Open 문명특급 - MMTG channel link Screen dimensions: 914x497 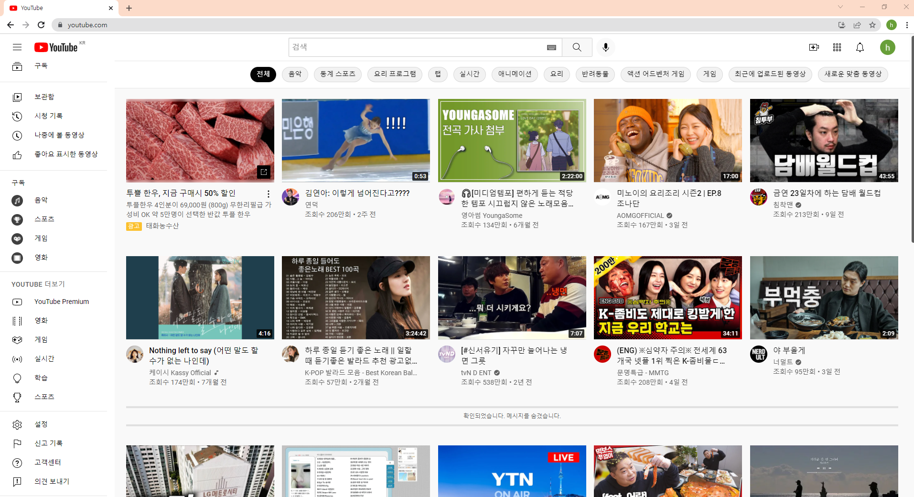(643, 373)
